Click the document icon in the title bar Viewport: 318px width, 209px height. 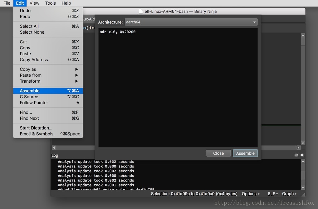coord(141,11)
